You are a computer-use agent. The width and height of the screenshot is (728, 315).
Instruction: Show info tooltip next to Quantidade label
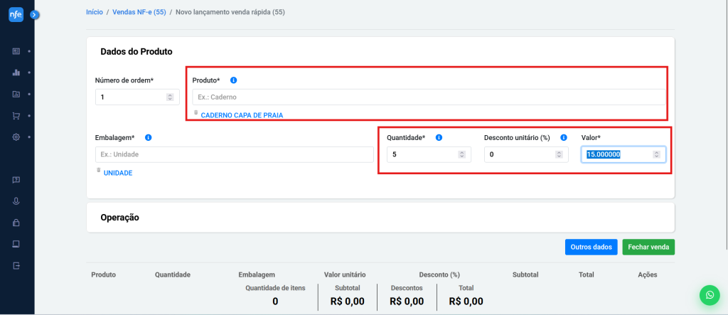click(439, 137)
